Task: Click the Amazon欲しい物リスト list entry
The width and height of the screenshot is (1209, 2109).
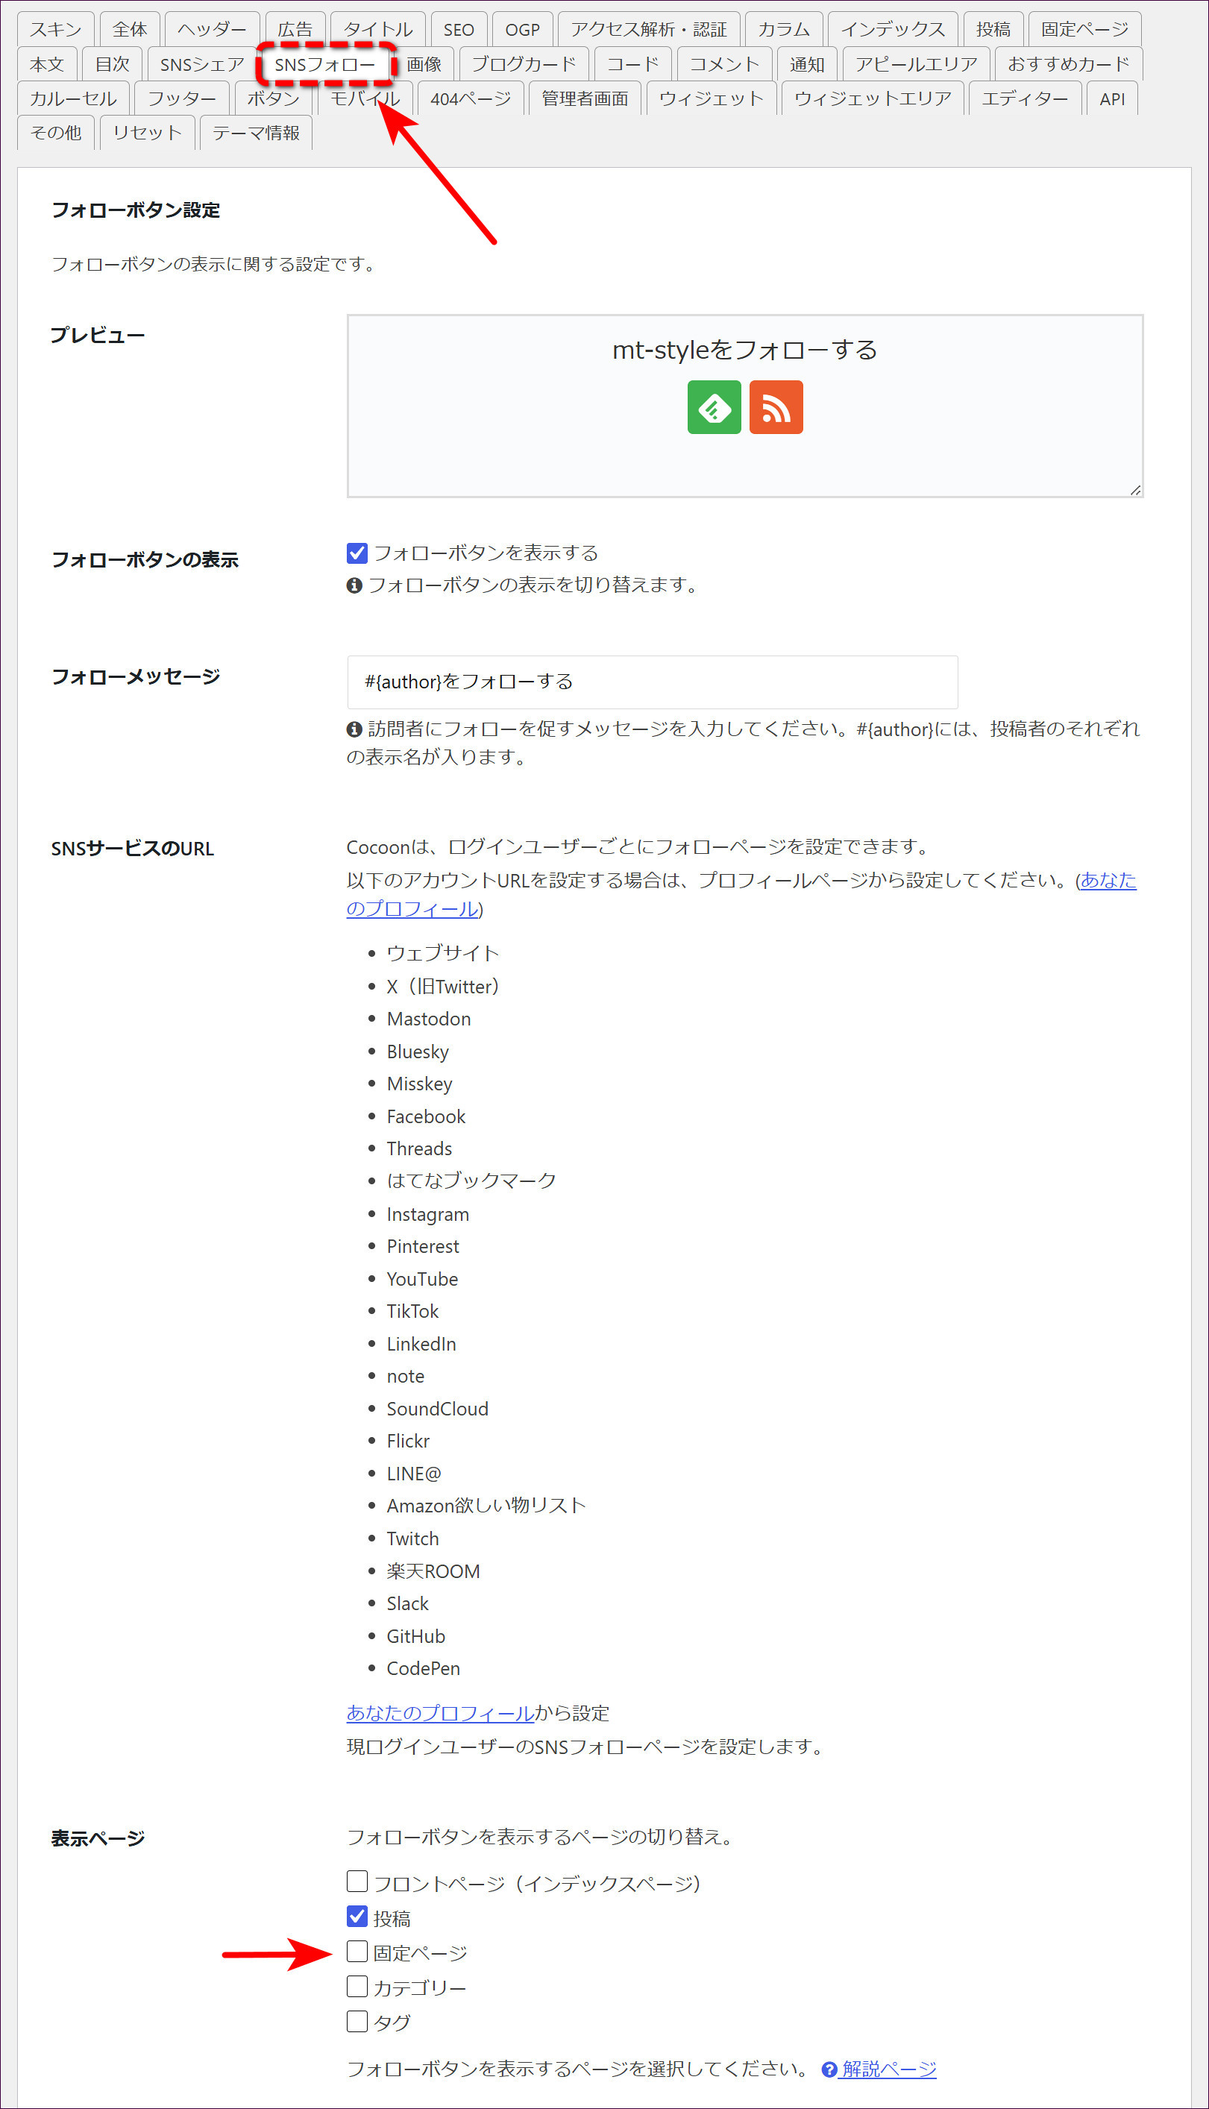Action: click(486, 1506)
